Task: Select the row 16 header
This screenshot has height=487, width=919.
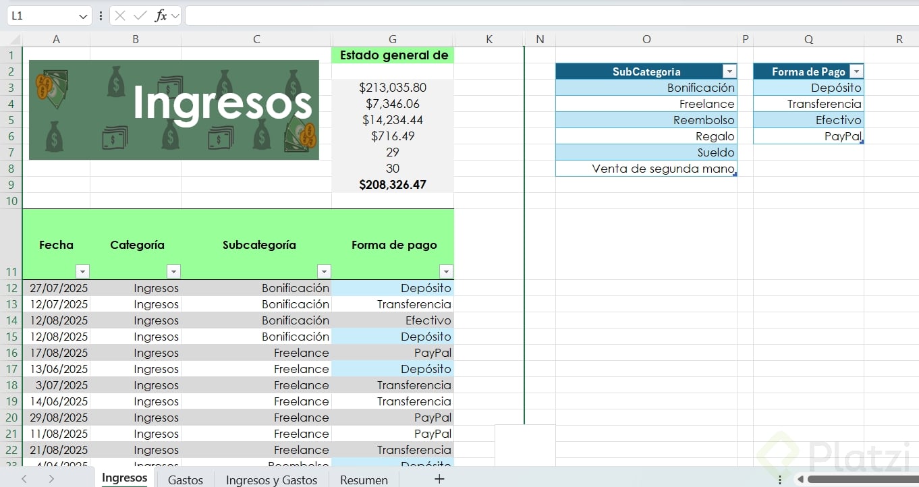Action: click(11, 353)
